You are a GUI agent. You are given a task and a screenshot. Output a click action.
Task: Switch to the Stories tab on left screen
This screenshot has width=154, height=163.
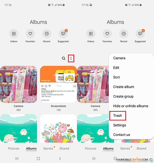(48, 148)
